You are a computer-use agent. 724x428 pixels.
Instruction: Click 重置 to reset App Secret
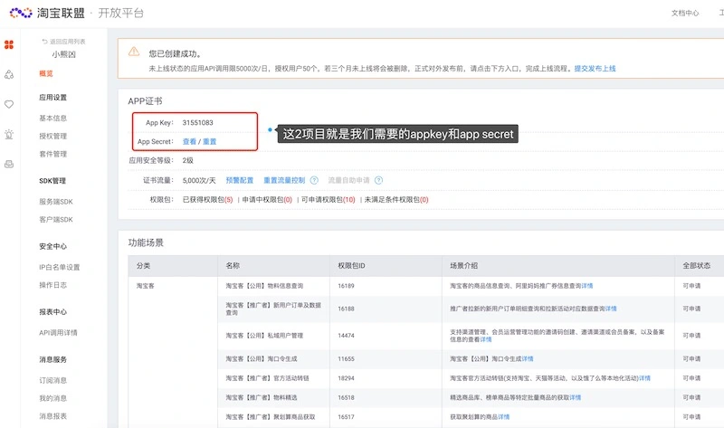point(210,142)
